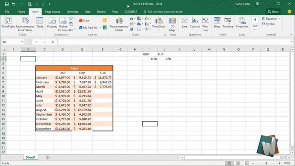This screenshot has width=295, height=166.
Task: Adjust the zoom slider handle
Action: click(266, 163)
